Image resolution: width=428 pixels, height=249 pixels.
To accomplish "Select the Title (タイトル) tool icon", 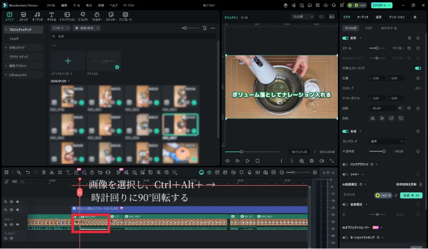I will coord(51,16).
